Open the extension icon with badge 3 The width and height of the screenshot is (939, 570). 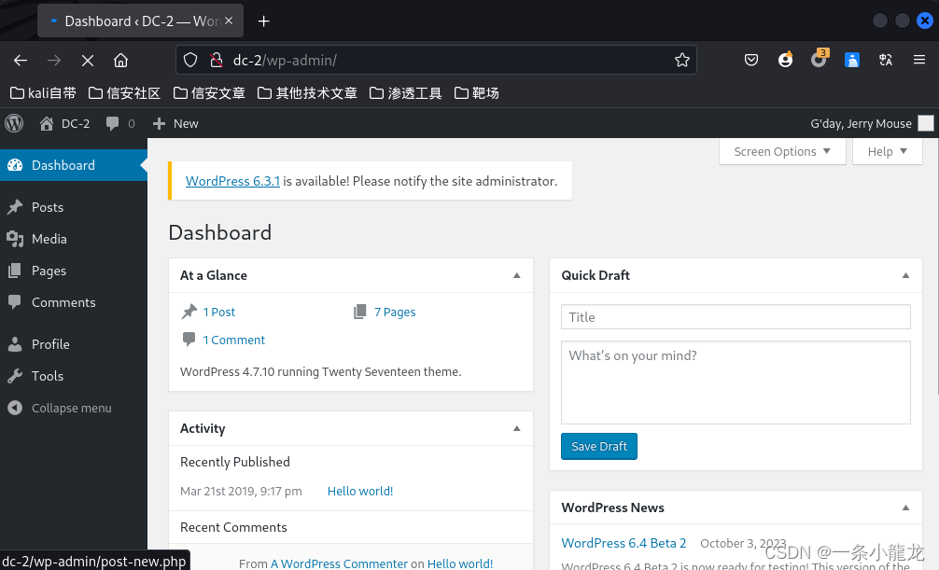tap(819, 60)
